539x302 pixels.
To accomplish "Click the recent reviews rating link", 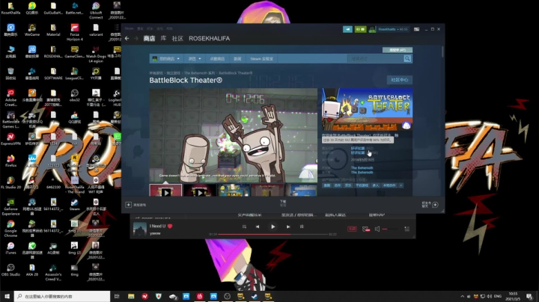I will [x=358, y=148].
